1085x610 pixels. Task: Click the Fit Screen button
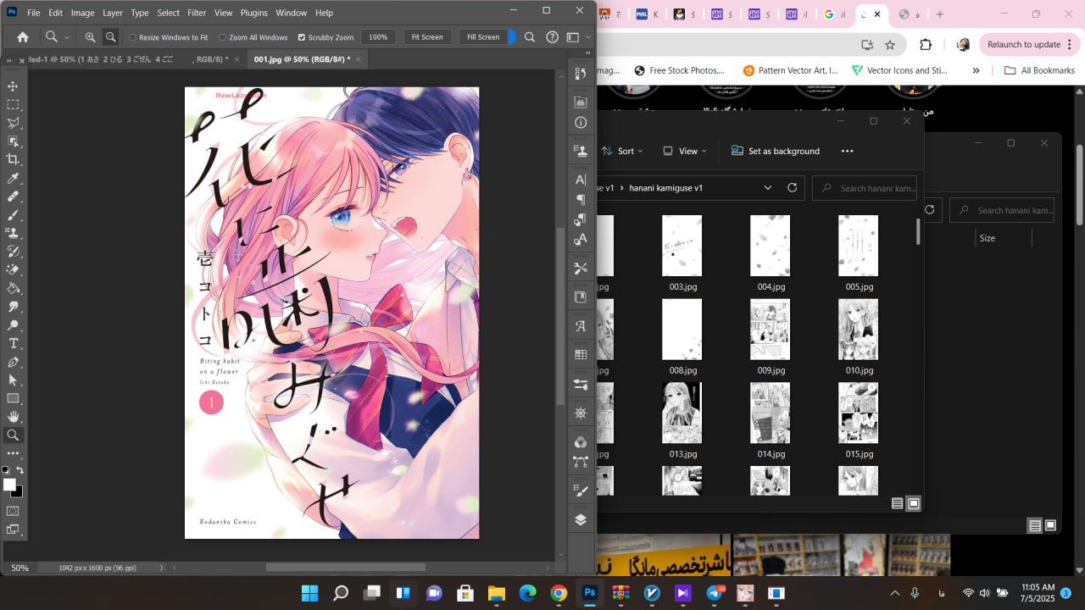coord(427,37)
